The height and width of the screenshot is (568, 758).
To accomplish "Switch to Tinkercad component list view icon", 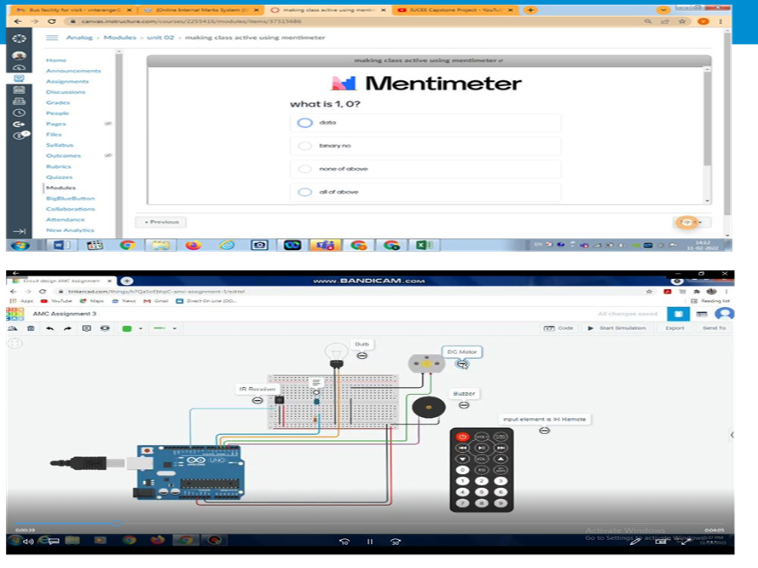I will 702,314.
